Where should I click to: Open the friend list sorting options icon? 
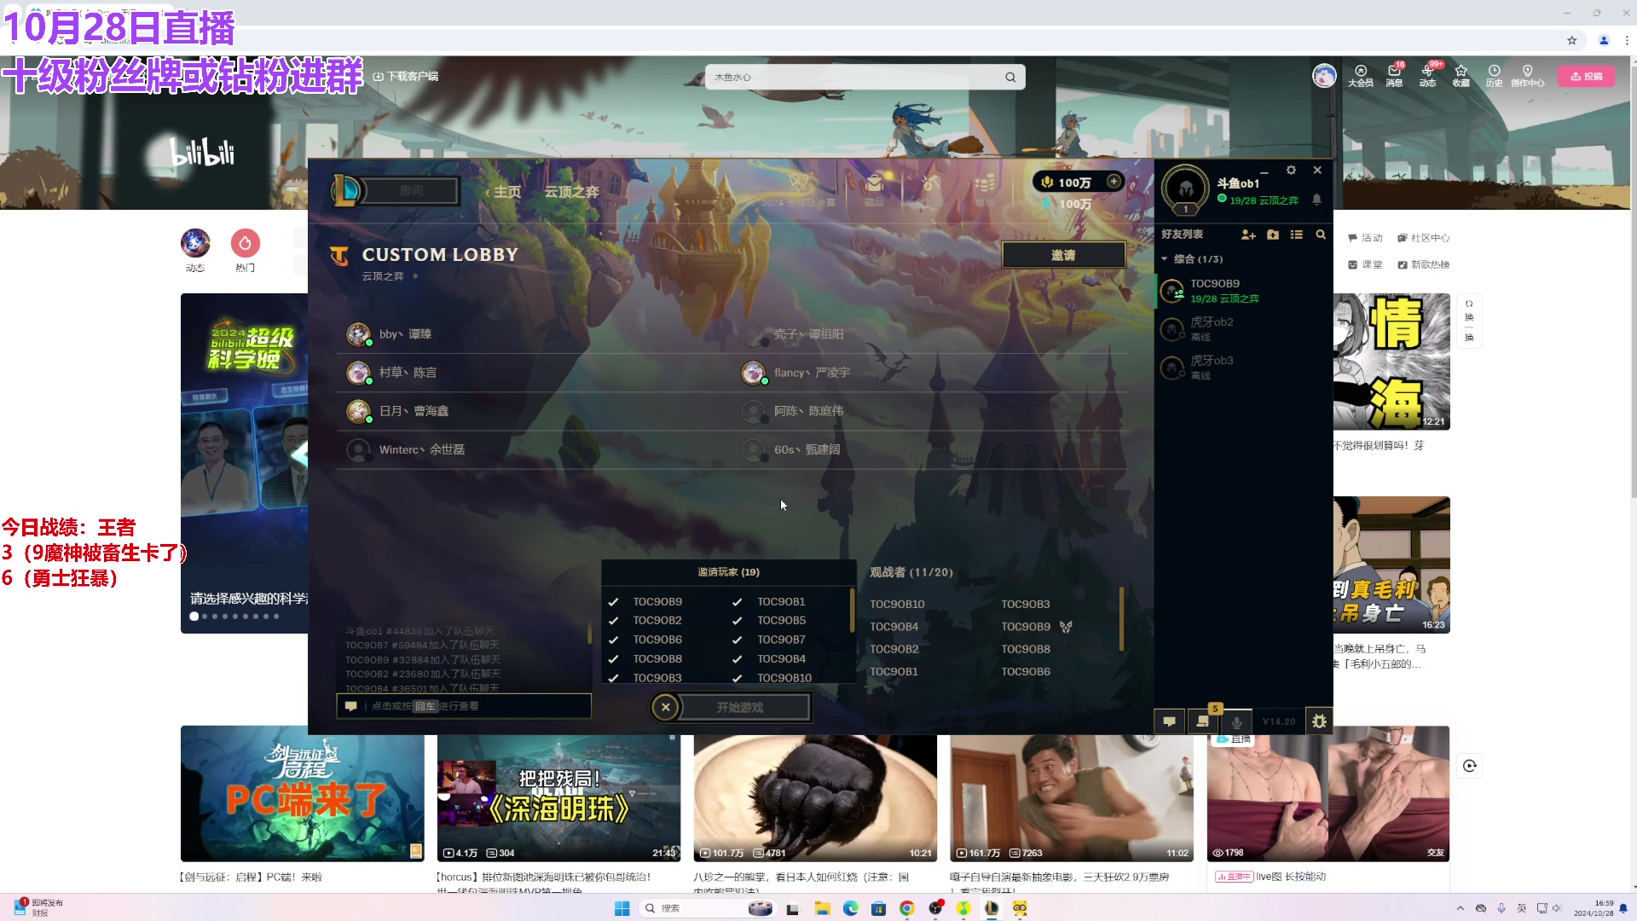click(x=1297, y=235)
